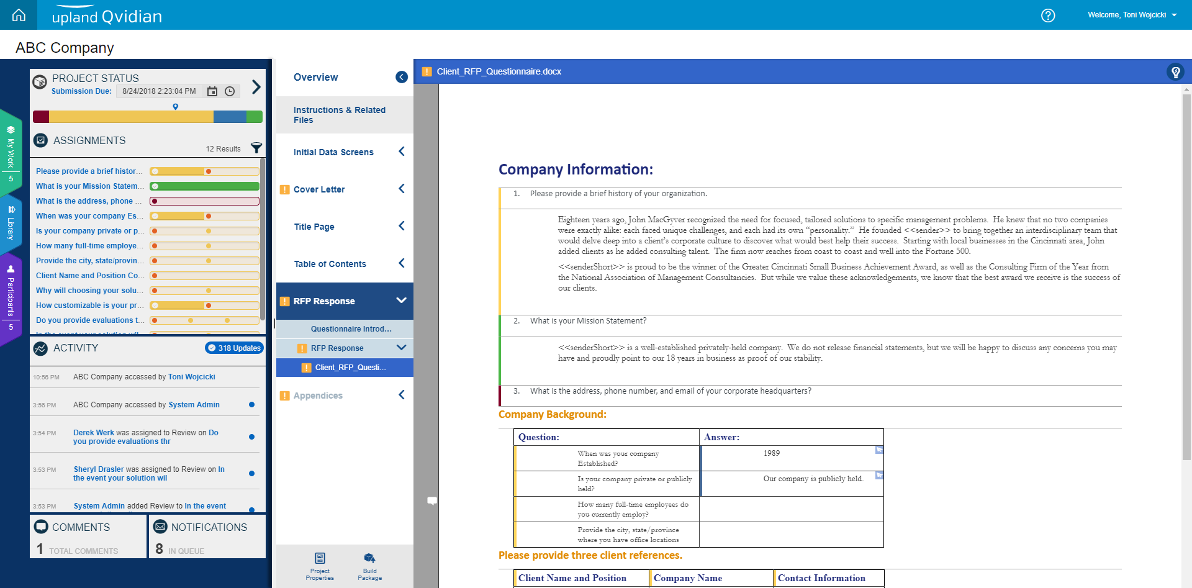Expand Project Status panel arrow
Viewport: 1192px width, 588px height.
[x=256, y=87]
